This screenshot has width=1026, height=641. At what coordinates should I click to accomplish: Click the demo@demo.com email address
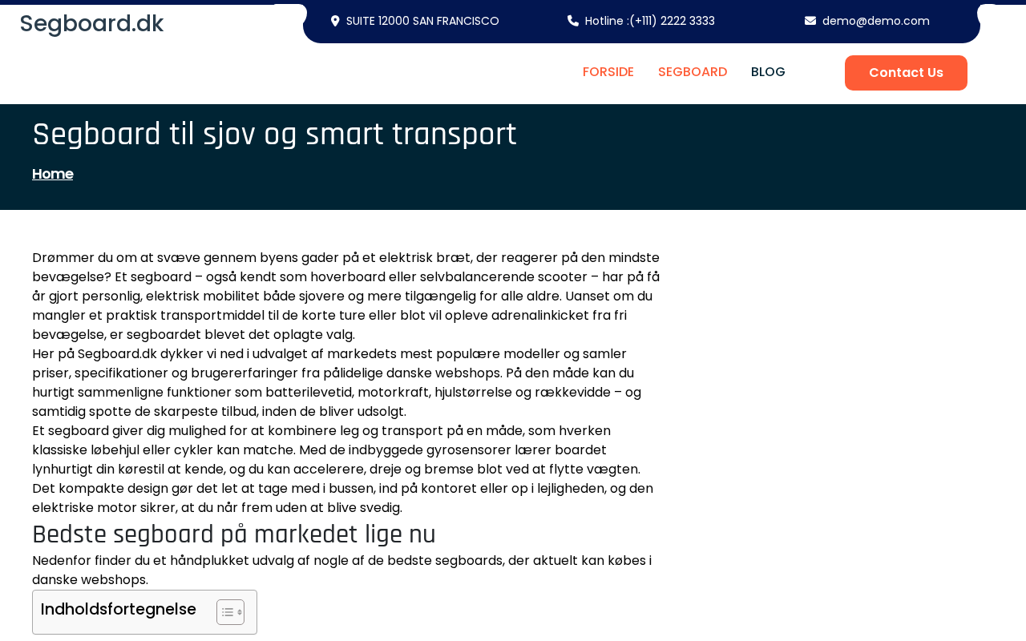[x=875, y=21]
